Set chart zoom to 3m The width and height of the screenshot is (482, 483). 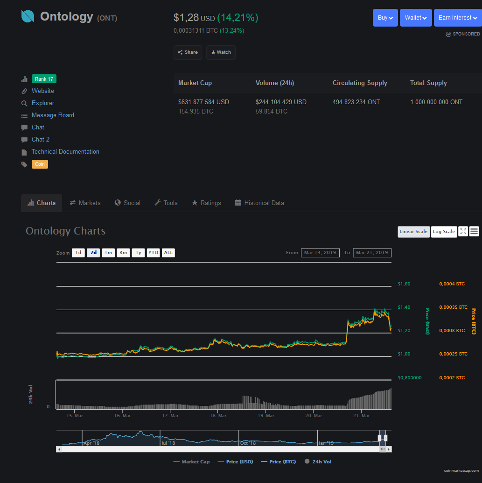click(x=123, y=253)
